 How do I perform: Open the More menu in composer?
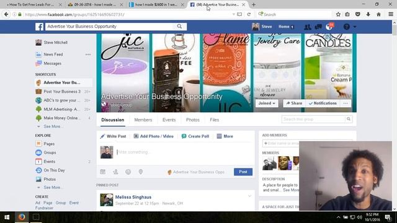pyautogui.click(x=225, y=136)
